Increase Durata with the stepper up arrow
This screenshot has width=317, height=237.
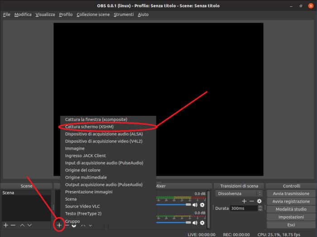(x=260, y=207)
